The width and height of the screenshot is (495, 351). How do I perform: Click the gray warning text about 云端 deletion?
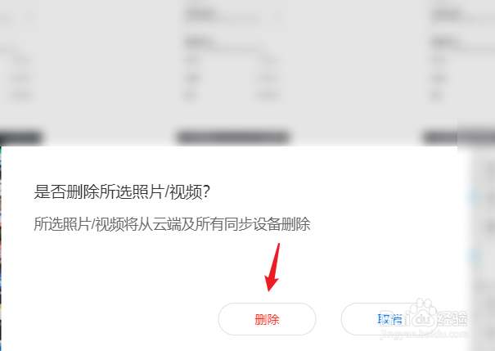click(x=172, y=224)
